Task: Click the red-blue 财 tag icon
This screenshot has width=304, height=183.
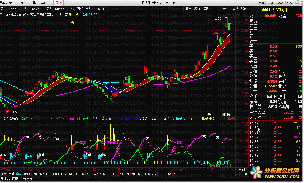Action: click(209, 115)
